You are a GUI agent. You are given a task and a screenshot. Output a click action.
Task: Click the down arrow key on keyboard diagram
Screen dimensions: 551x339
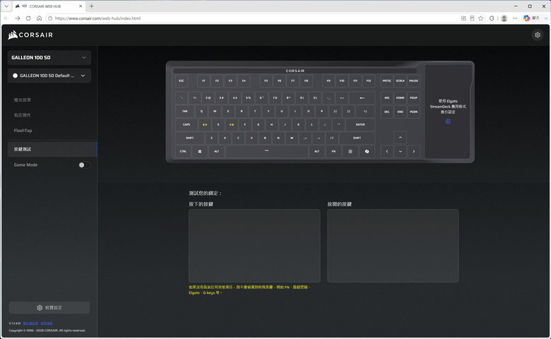[401, 151]
